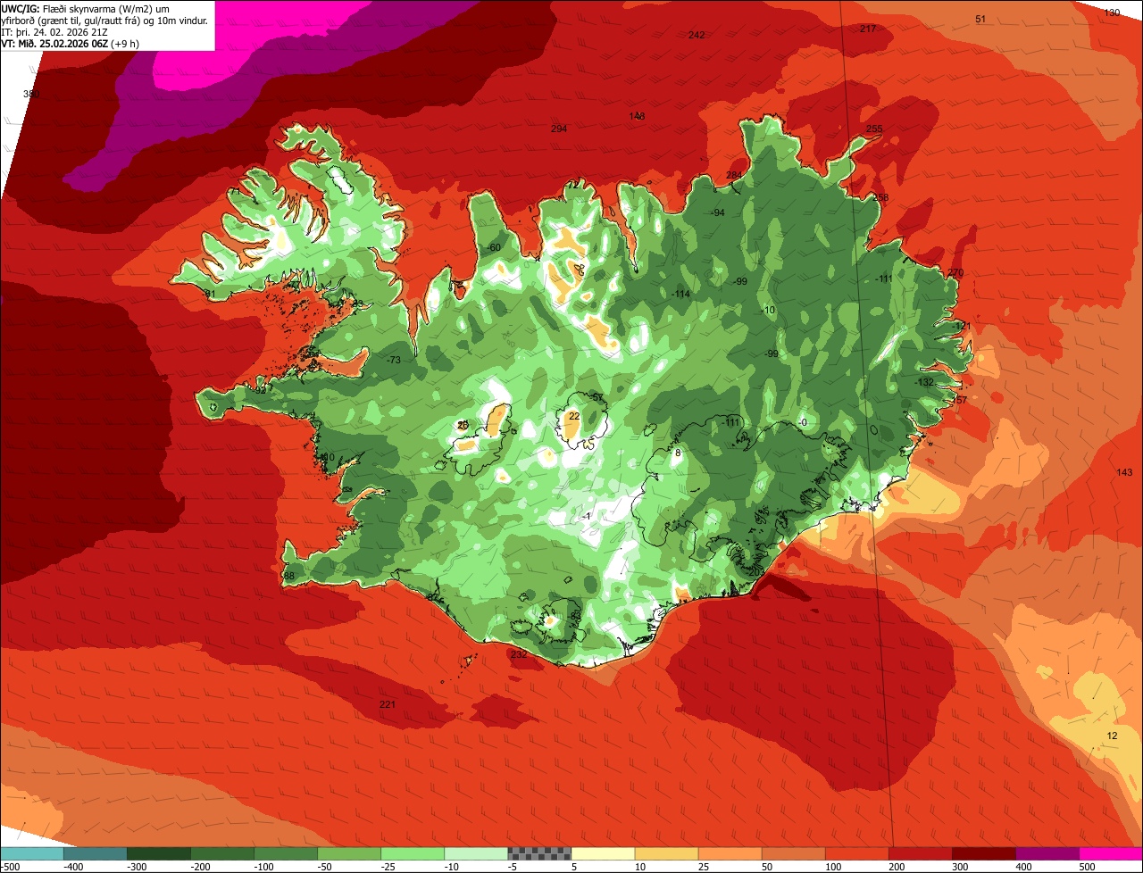Click the pale green -10 to -5 legend swatch
This screenshot has height=873, width=1143.
(475, 852)
